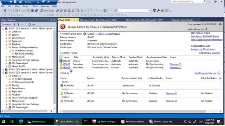This screenshot has width=225, height=126.
Task: Open the JBSAG2 replica link in the replica table
Action: pyautogui.click(x=66, y=64)
